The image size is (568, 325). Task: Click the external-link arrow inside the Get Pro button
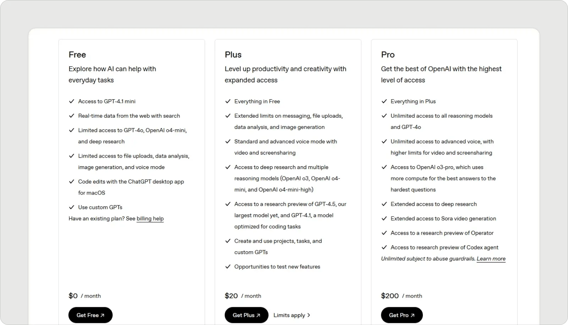412,315
